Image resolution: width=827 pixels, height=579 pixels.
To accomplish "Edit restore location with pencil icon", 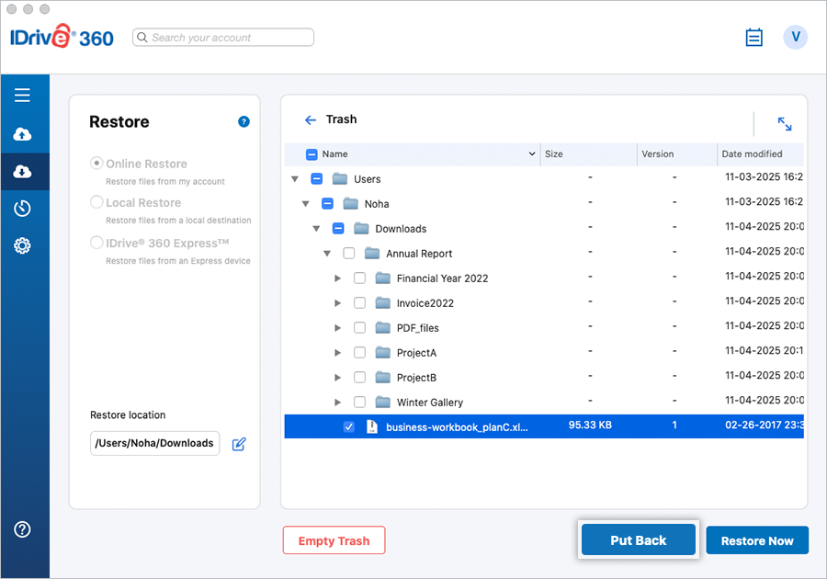I will 239,444.
